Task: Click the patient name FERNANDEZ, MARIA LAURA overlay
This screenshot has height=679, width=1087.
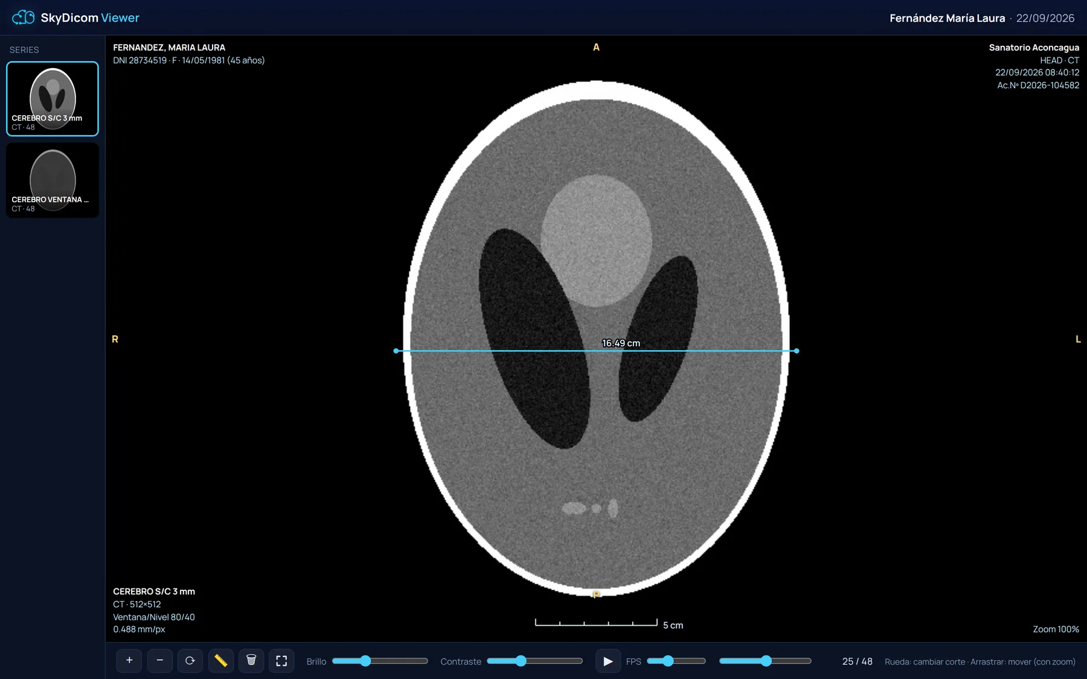Action: click(169, 47)
